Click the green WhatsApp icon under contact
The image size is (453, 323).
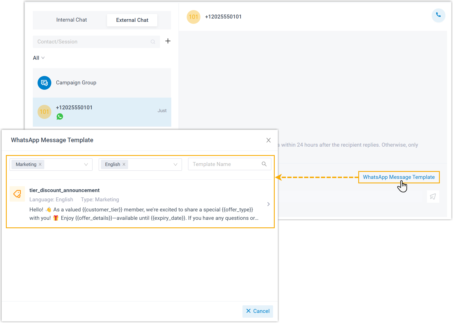click(60, 116)
